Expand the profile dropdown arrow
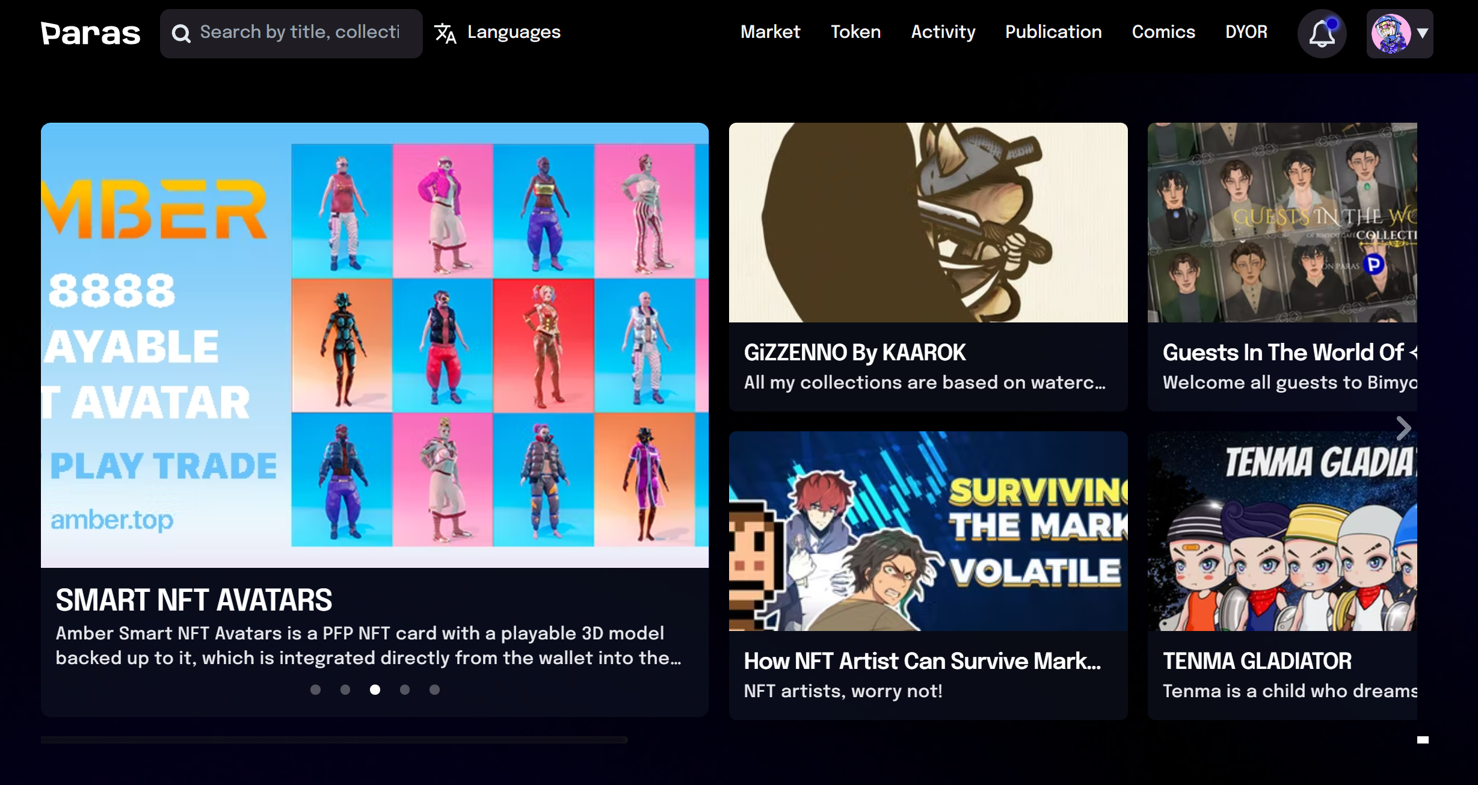The height and width of the screenshot is (785, 1478). pyautogui.click(x=1422, y=34)
